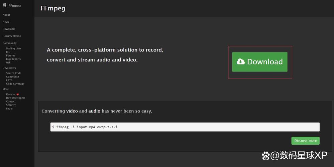Select Mailing Lists under Community

(14, 48)
